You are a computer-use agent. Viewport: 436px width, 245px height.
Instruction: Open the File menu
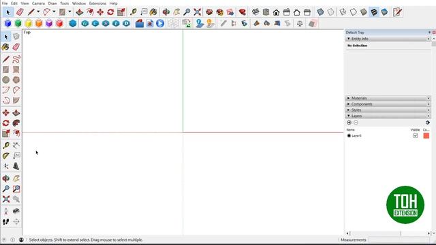[x=5, y=3]
